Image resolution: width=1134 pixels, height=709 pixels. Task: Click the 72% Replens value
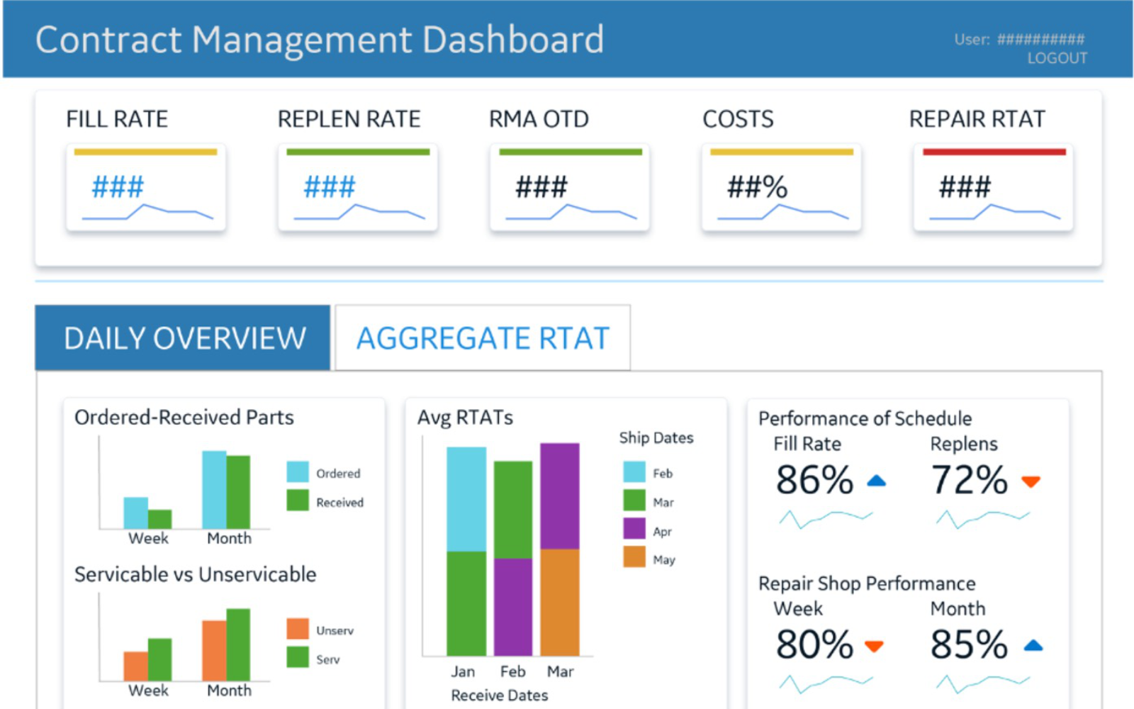(970, 480)
